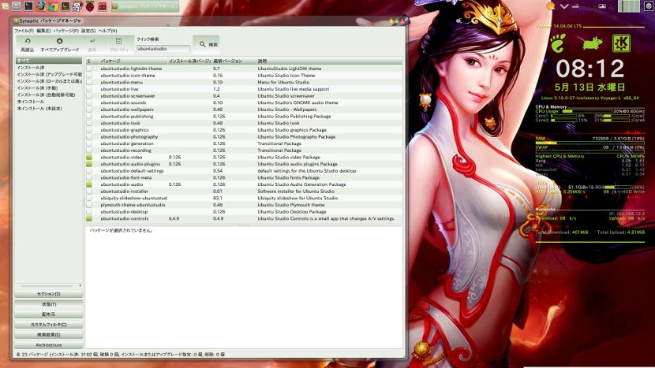This screenshot has width=655, height=368.
Task: Open the 設定(S) menu
Action: (88, 31)
